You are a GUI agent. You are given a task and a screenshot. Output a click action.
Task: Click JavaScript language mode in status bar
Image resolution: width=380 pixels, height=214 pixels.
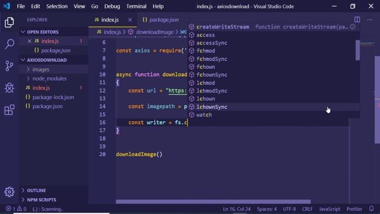tap(330, 209)
